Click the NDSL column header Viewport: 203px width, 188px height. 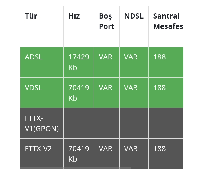[x=134, y=16]
